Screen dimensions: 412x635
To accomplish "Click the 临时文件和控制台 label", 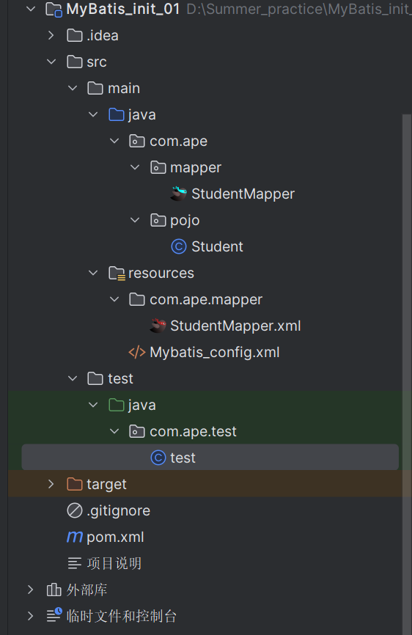I will pyautogui.click(x=122, y=616).
